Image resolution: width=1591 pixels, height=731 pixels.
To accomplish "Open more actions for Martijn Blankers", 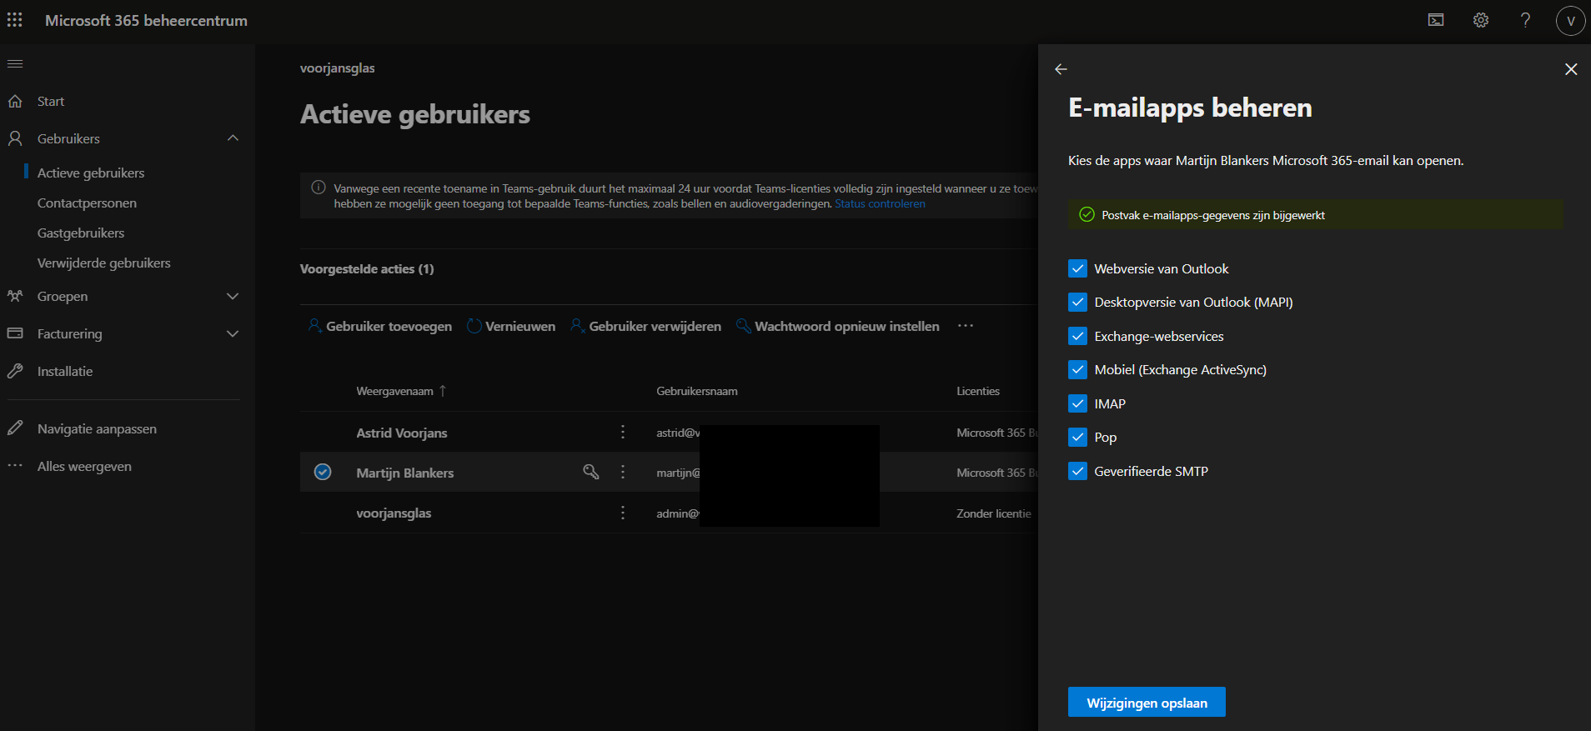I will pos(623,472).
